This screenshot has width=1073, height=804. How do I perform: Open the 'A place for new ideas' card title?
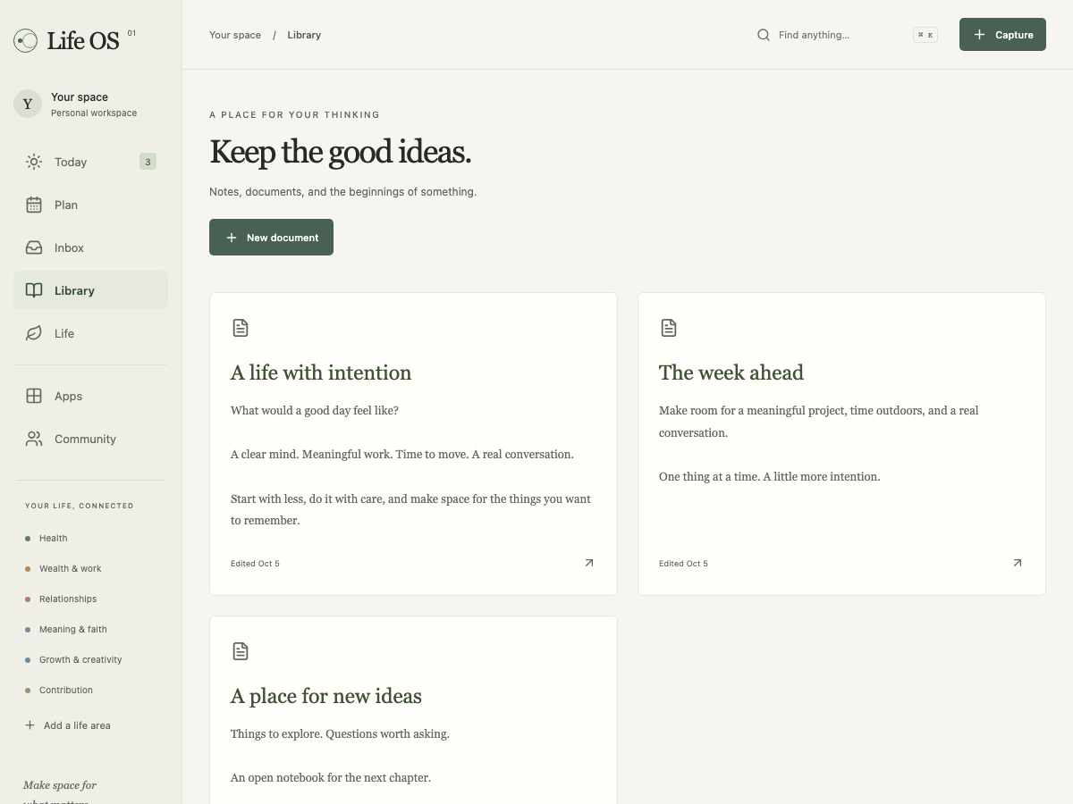326,696
